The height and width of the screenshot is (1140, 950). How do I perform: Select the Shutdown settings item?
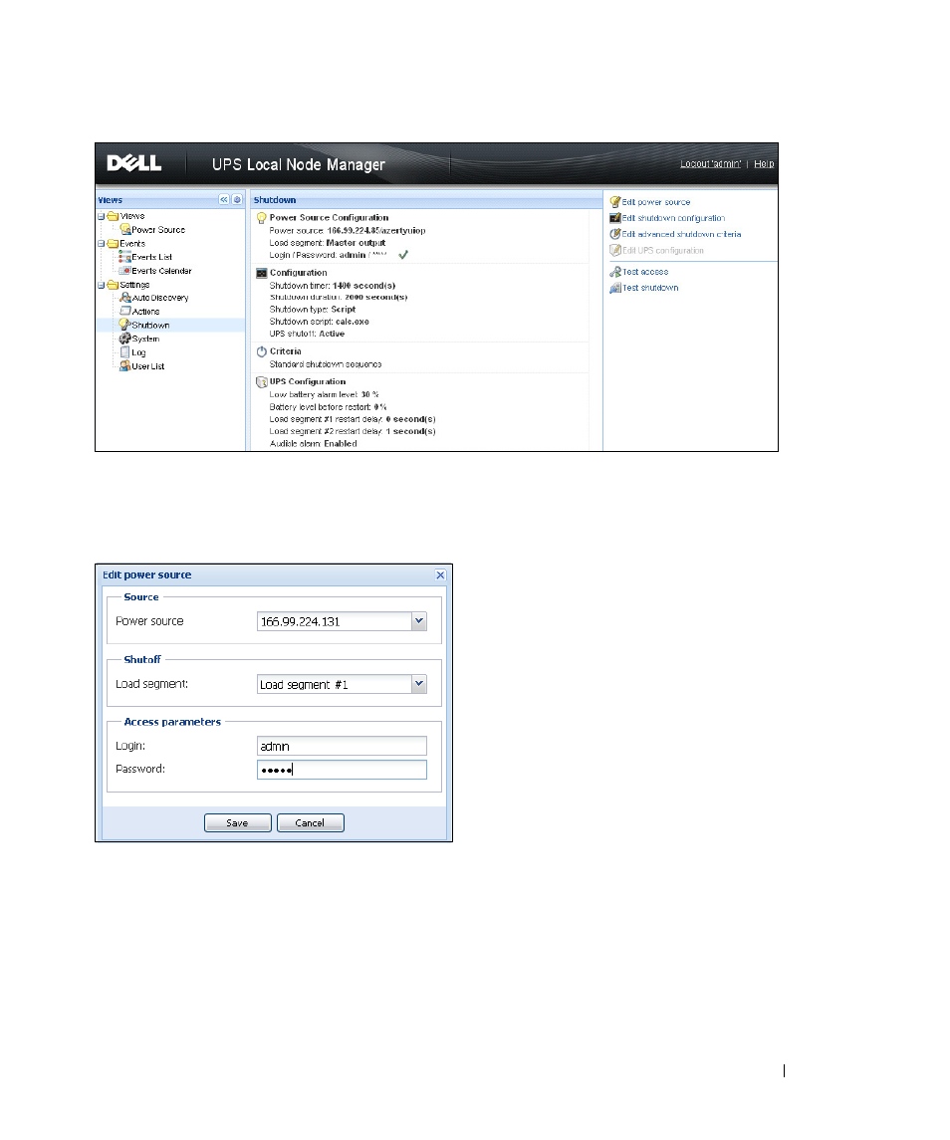pyautogui.click(x=150, y=326)
